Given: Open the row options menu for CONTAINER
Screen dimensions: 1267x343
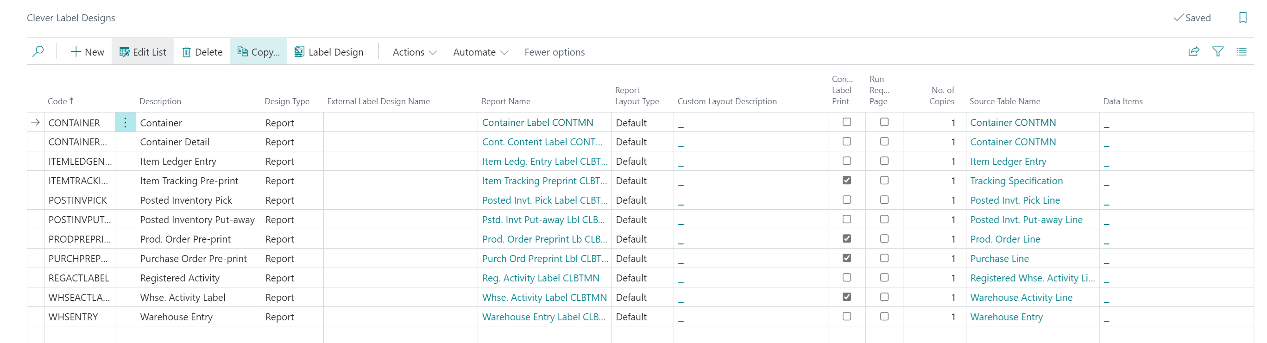Looking at the screenshot, I should coord(126,122).
